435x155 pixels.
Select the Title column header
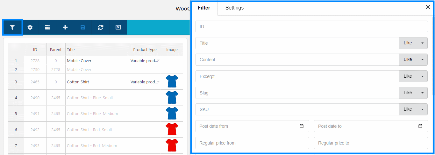point(97,50)
